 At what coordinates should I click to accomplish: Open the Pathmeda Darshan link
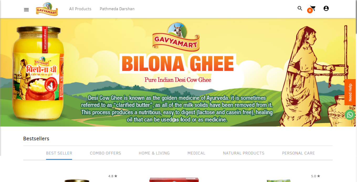tap(117, 9)
